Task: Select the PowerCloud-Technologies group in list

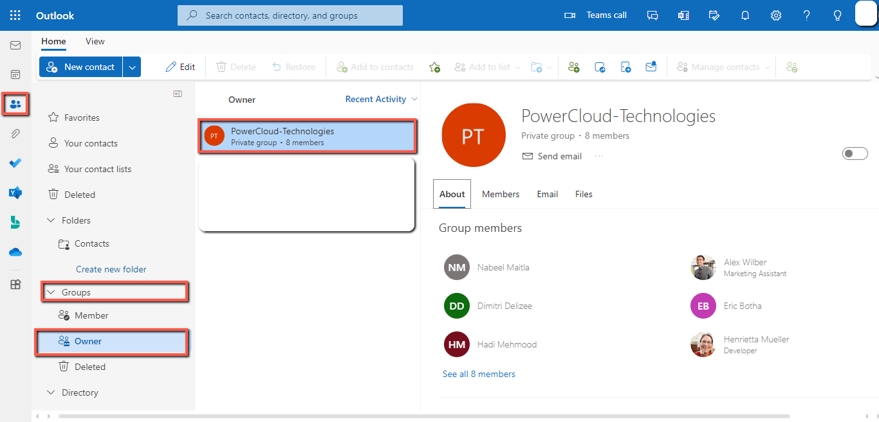Action: (x=307, y=136)
